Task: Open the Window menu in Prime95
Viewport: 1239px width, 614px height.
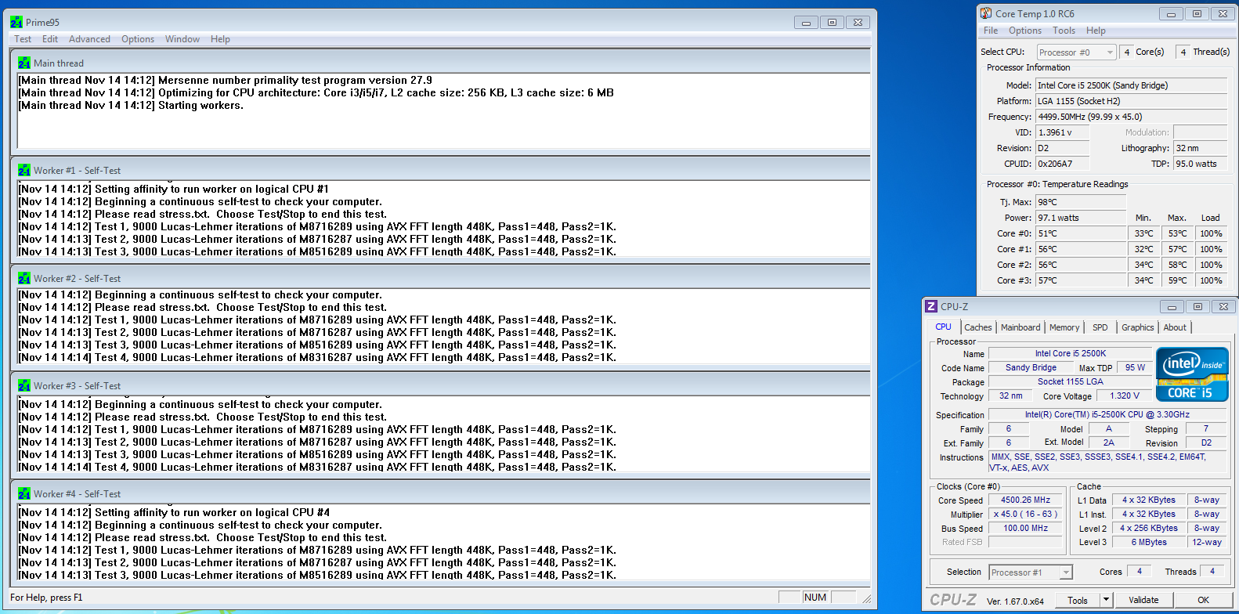Action: click(182, 39)
